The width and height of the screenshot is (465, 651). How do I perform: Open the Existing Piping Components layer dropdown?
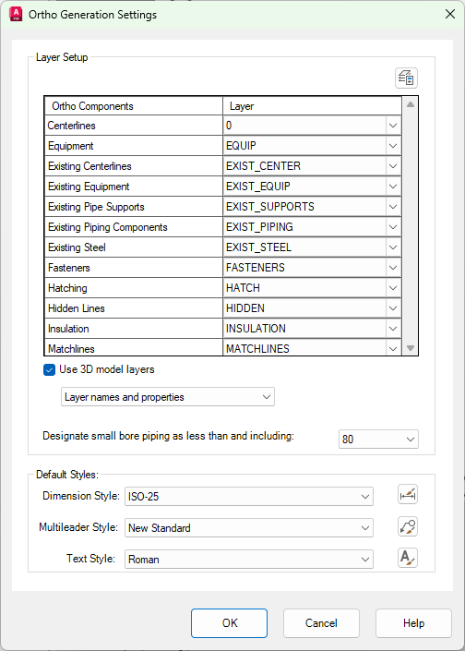point(393,227)
